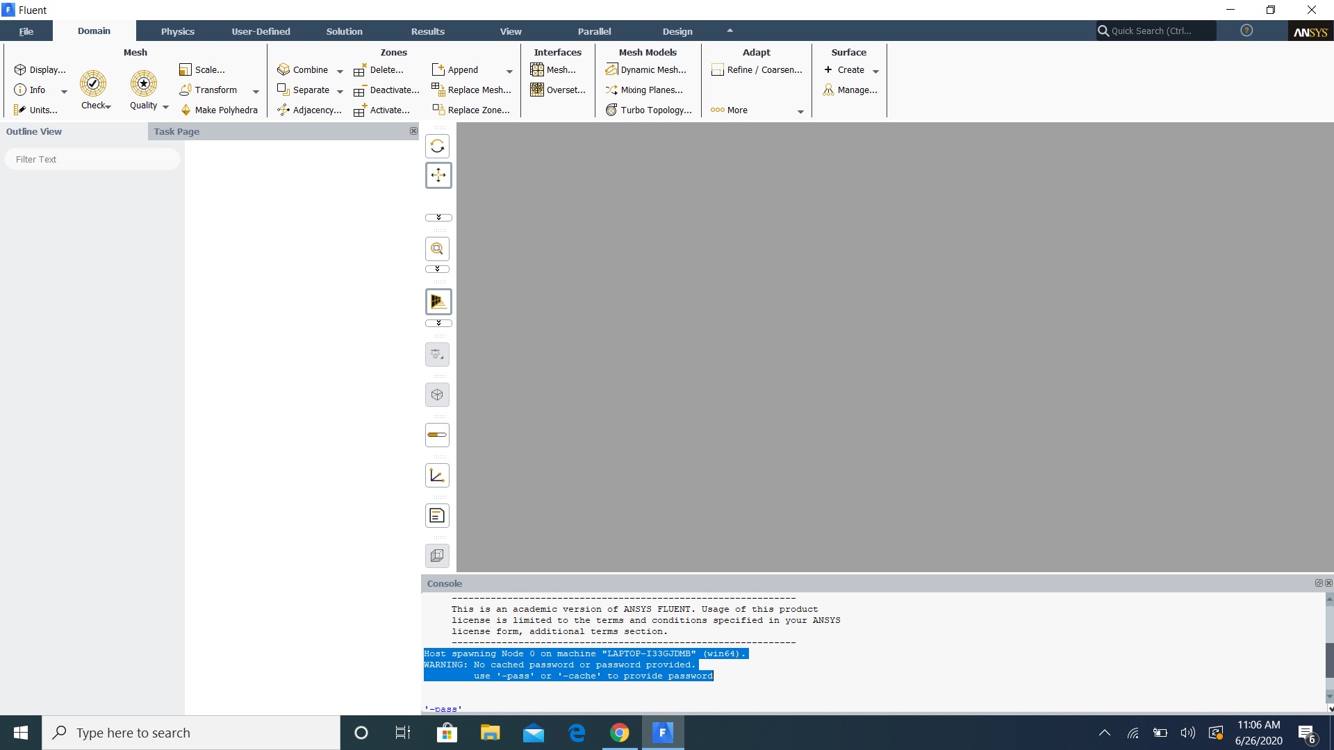Click Refine / Coarsen button
The height and width of the screenshot is (750, 1334).
click(757, 69)
